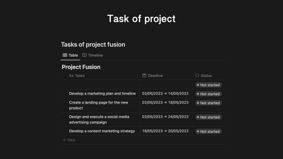
Task: Open status dropdown for marketing plan task
Action: click(208, 94)
